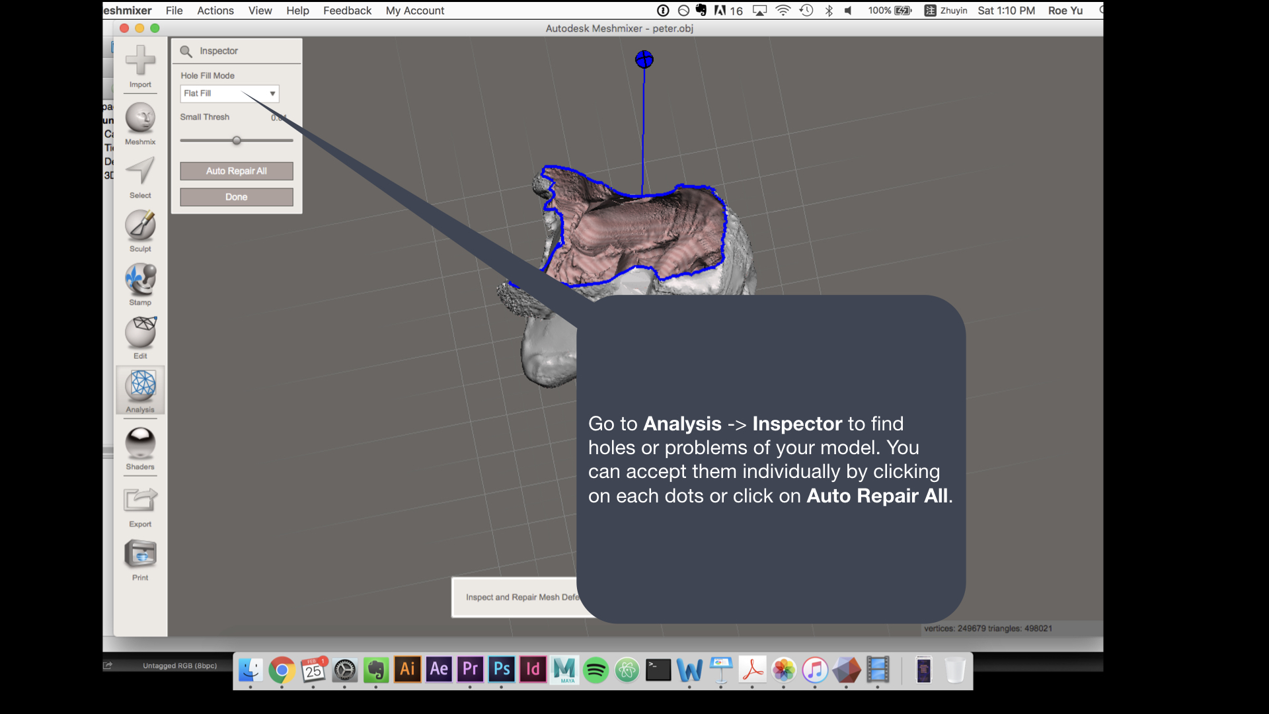Open the Shaders panel
Viewport: 1269px width, 714px height.
(140, 443)
